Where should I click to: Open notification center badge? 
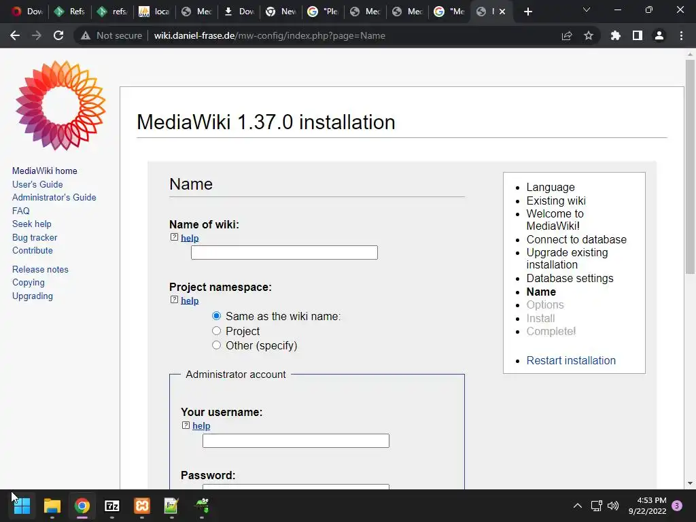click(x=677, y=506)
